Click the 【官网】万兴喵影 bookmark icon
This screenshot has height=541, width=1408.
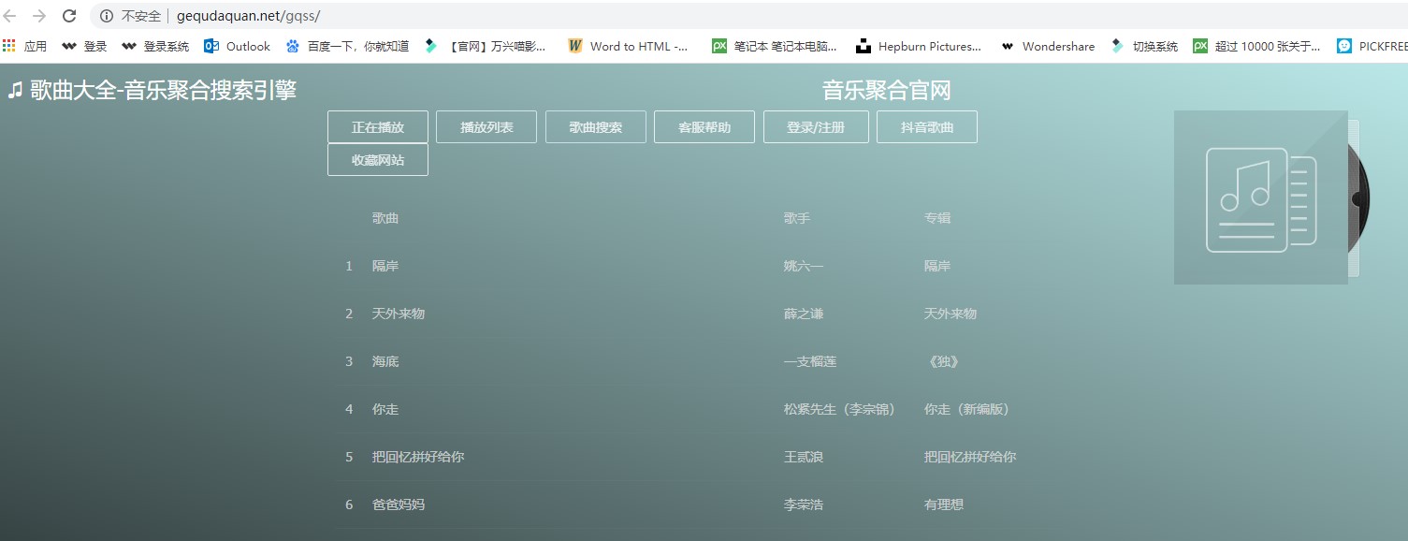click(429, 45)
